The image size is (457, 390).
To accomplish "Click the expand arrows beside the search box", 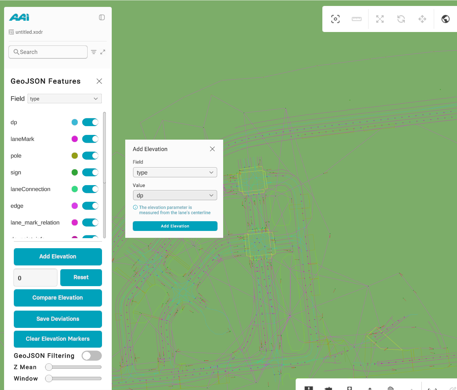I will [x=103, y=52].
